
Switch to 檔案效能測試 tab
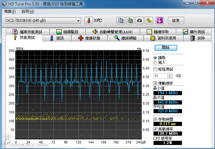pyautogui.click(x=27, y=32)
